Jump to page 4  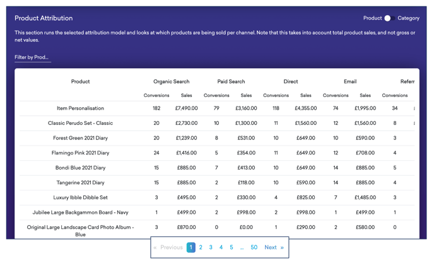coord(221,248)
